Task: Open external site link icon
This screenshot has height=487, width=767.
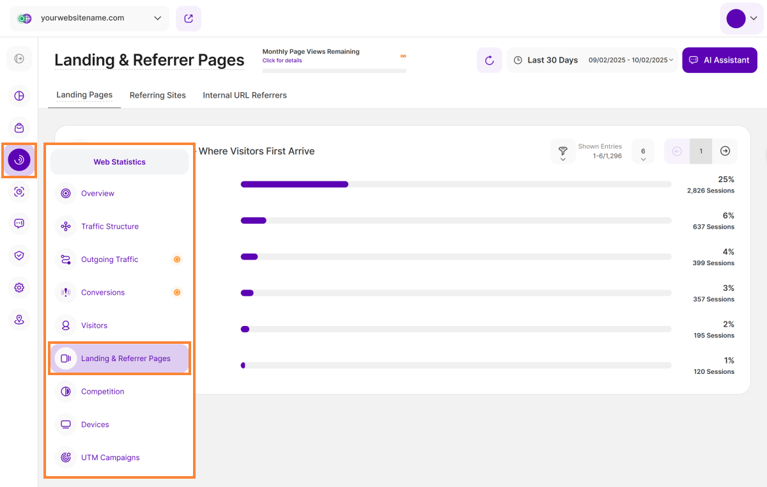Action: click(x=189, y=19)
